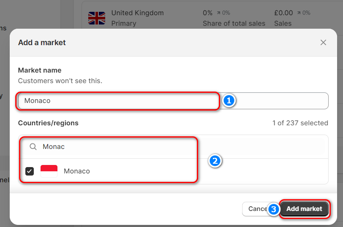Screen dimensions: 343x227
Task: Click the United Kingdom flag icon
Action: 97,18
